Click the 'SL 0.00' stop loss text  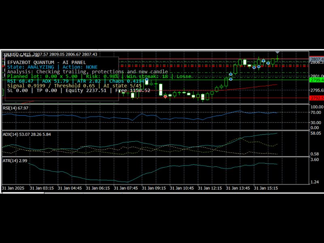(17, 90)
